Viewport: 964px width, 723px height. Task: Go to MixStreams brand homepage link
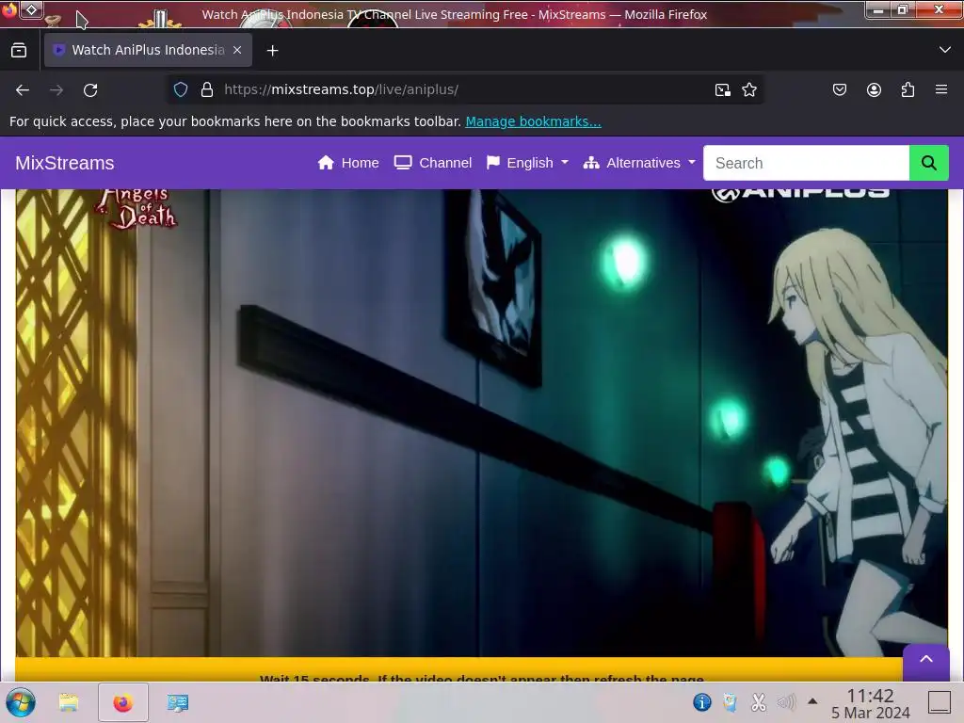click(x=65, y=163)
